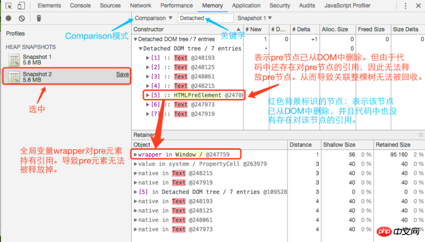
Task: Select native in Text @248061 retainer row
Action: tap(278, 220)
